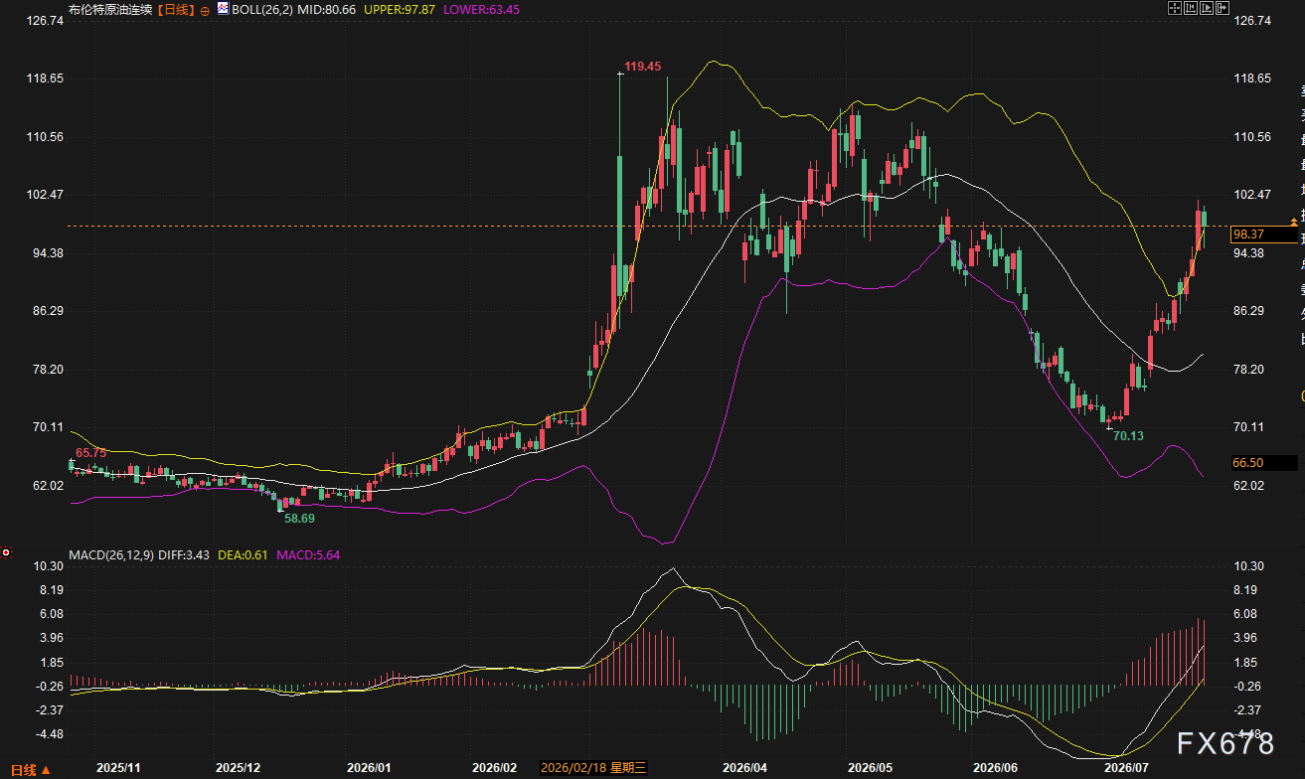1305x779 pixels.
Task: Click the jump-to-chart-start axis icon
Action: click(1191, 8)
